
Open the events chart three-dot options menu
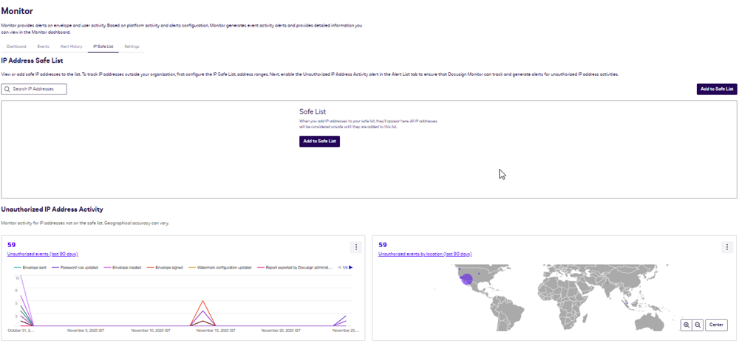356,247
